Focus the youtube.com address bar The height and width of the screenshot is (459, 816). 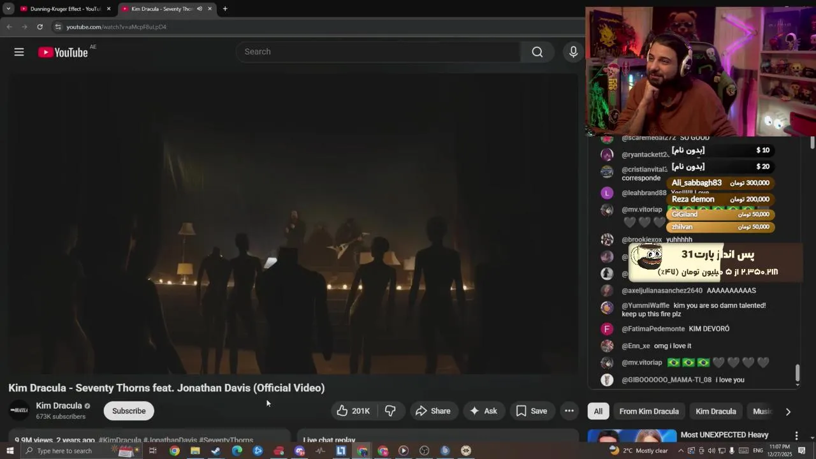[319, 27]
